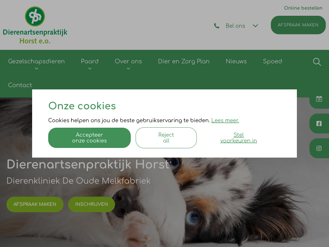The image size is (329, 247).
Task: Open the search magnifier icon
Action: 317,62
